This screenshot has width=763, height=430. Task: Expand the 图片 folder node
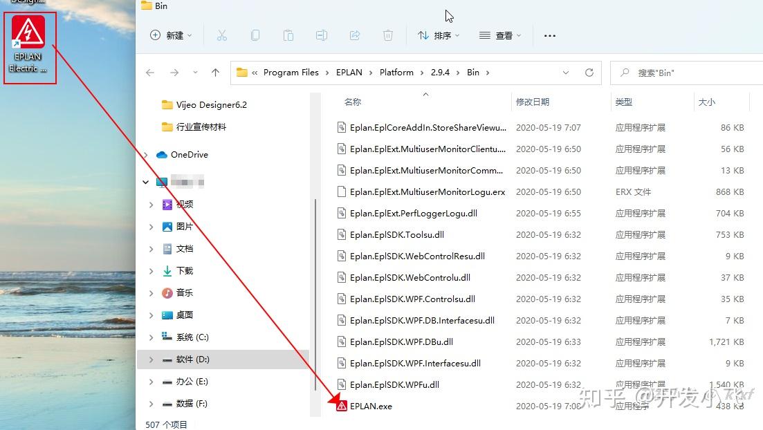[x=151, y=227]
